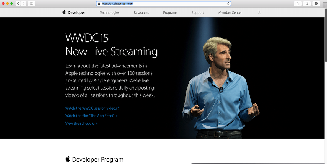This screenshot has height=164, width=327.
Task: Show all tabs overview
Action: coord(307,4)
